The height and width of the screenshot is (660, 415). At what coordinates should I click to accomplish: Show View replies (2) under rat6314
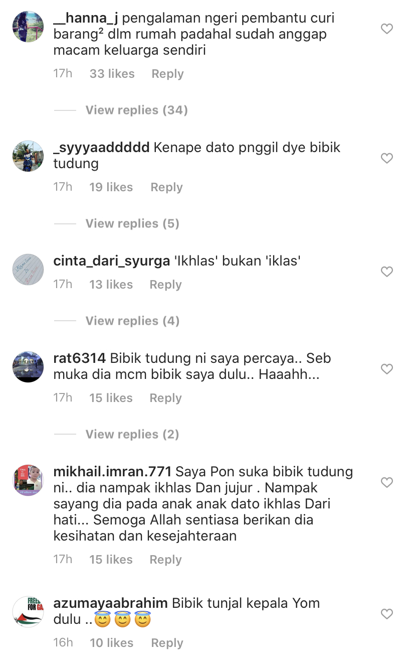(132, 434)
